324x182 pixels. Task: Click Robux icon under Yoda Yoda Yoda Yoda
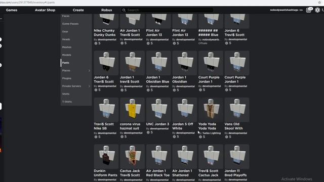point(200,137)
